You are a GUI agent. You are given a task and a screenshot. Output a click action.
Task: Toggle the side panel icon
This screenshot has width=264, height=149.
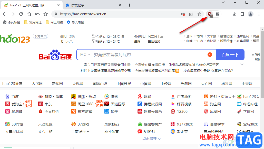click(242, 14)
